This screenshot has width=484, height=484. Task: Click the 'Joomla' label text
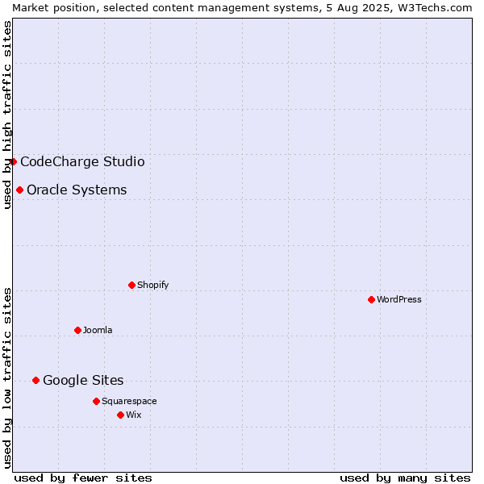(98, 330)
